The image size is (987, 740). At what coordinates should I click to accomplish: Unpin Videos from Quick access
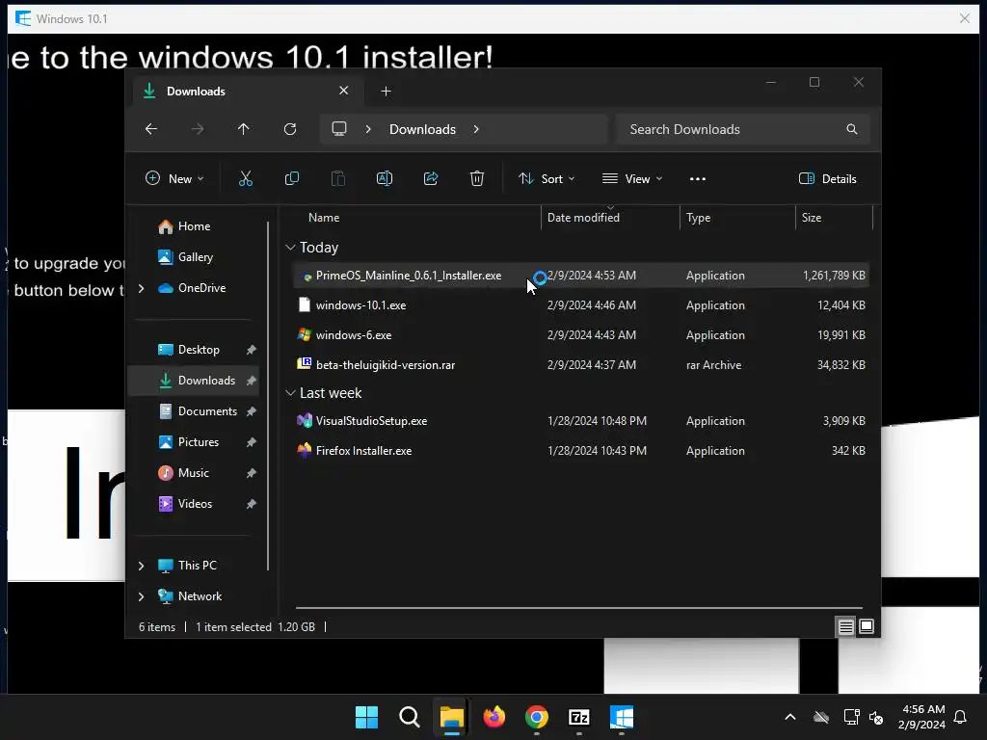coord(252,504)
